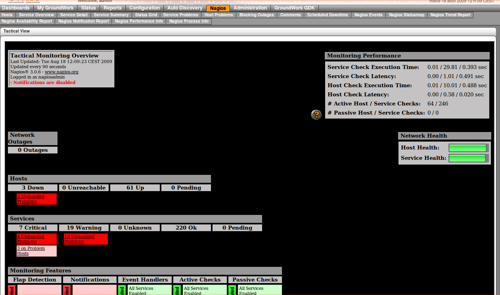Click the Event Handlers enabled status icon
This screenshot has height=295, width=500.
[121, 290]
